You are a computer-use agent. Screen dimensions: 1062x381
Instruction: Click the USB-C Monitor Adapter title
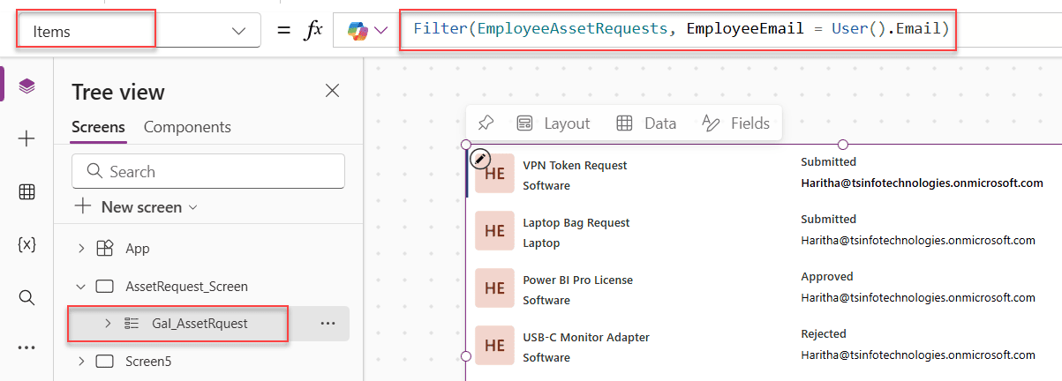pos(586,337)
